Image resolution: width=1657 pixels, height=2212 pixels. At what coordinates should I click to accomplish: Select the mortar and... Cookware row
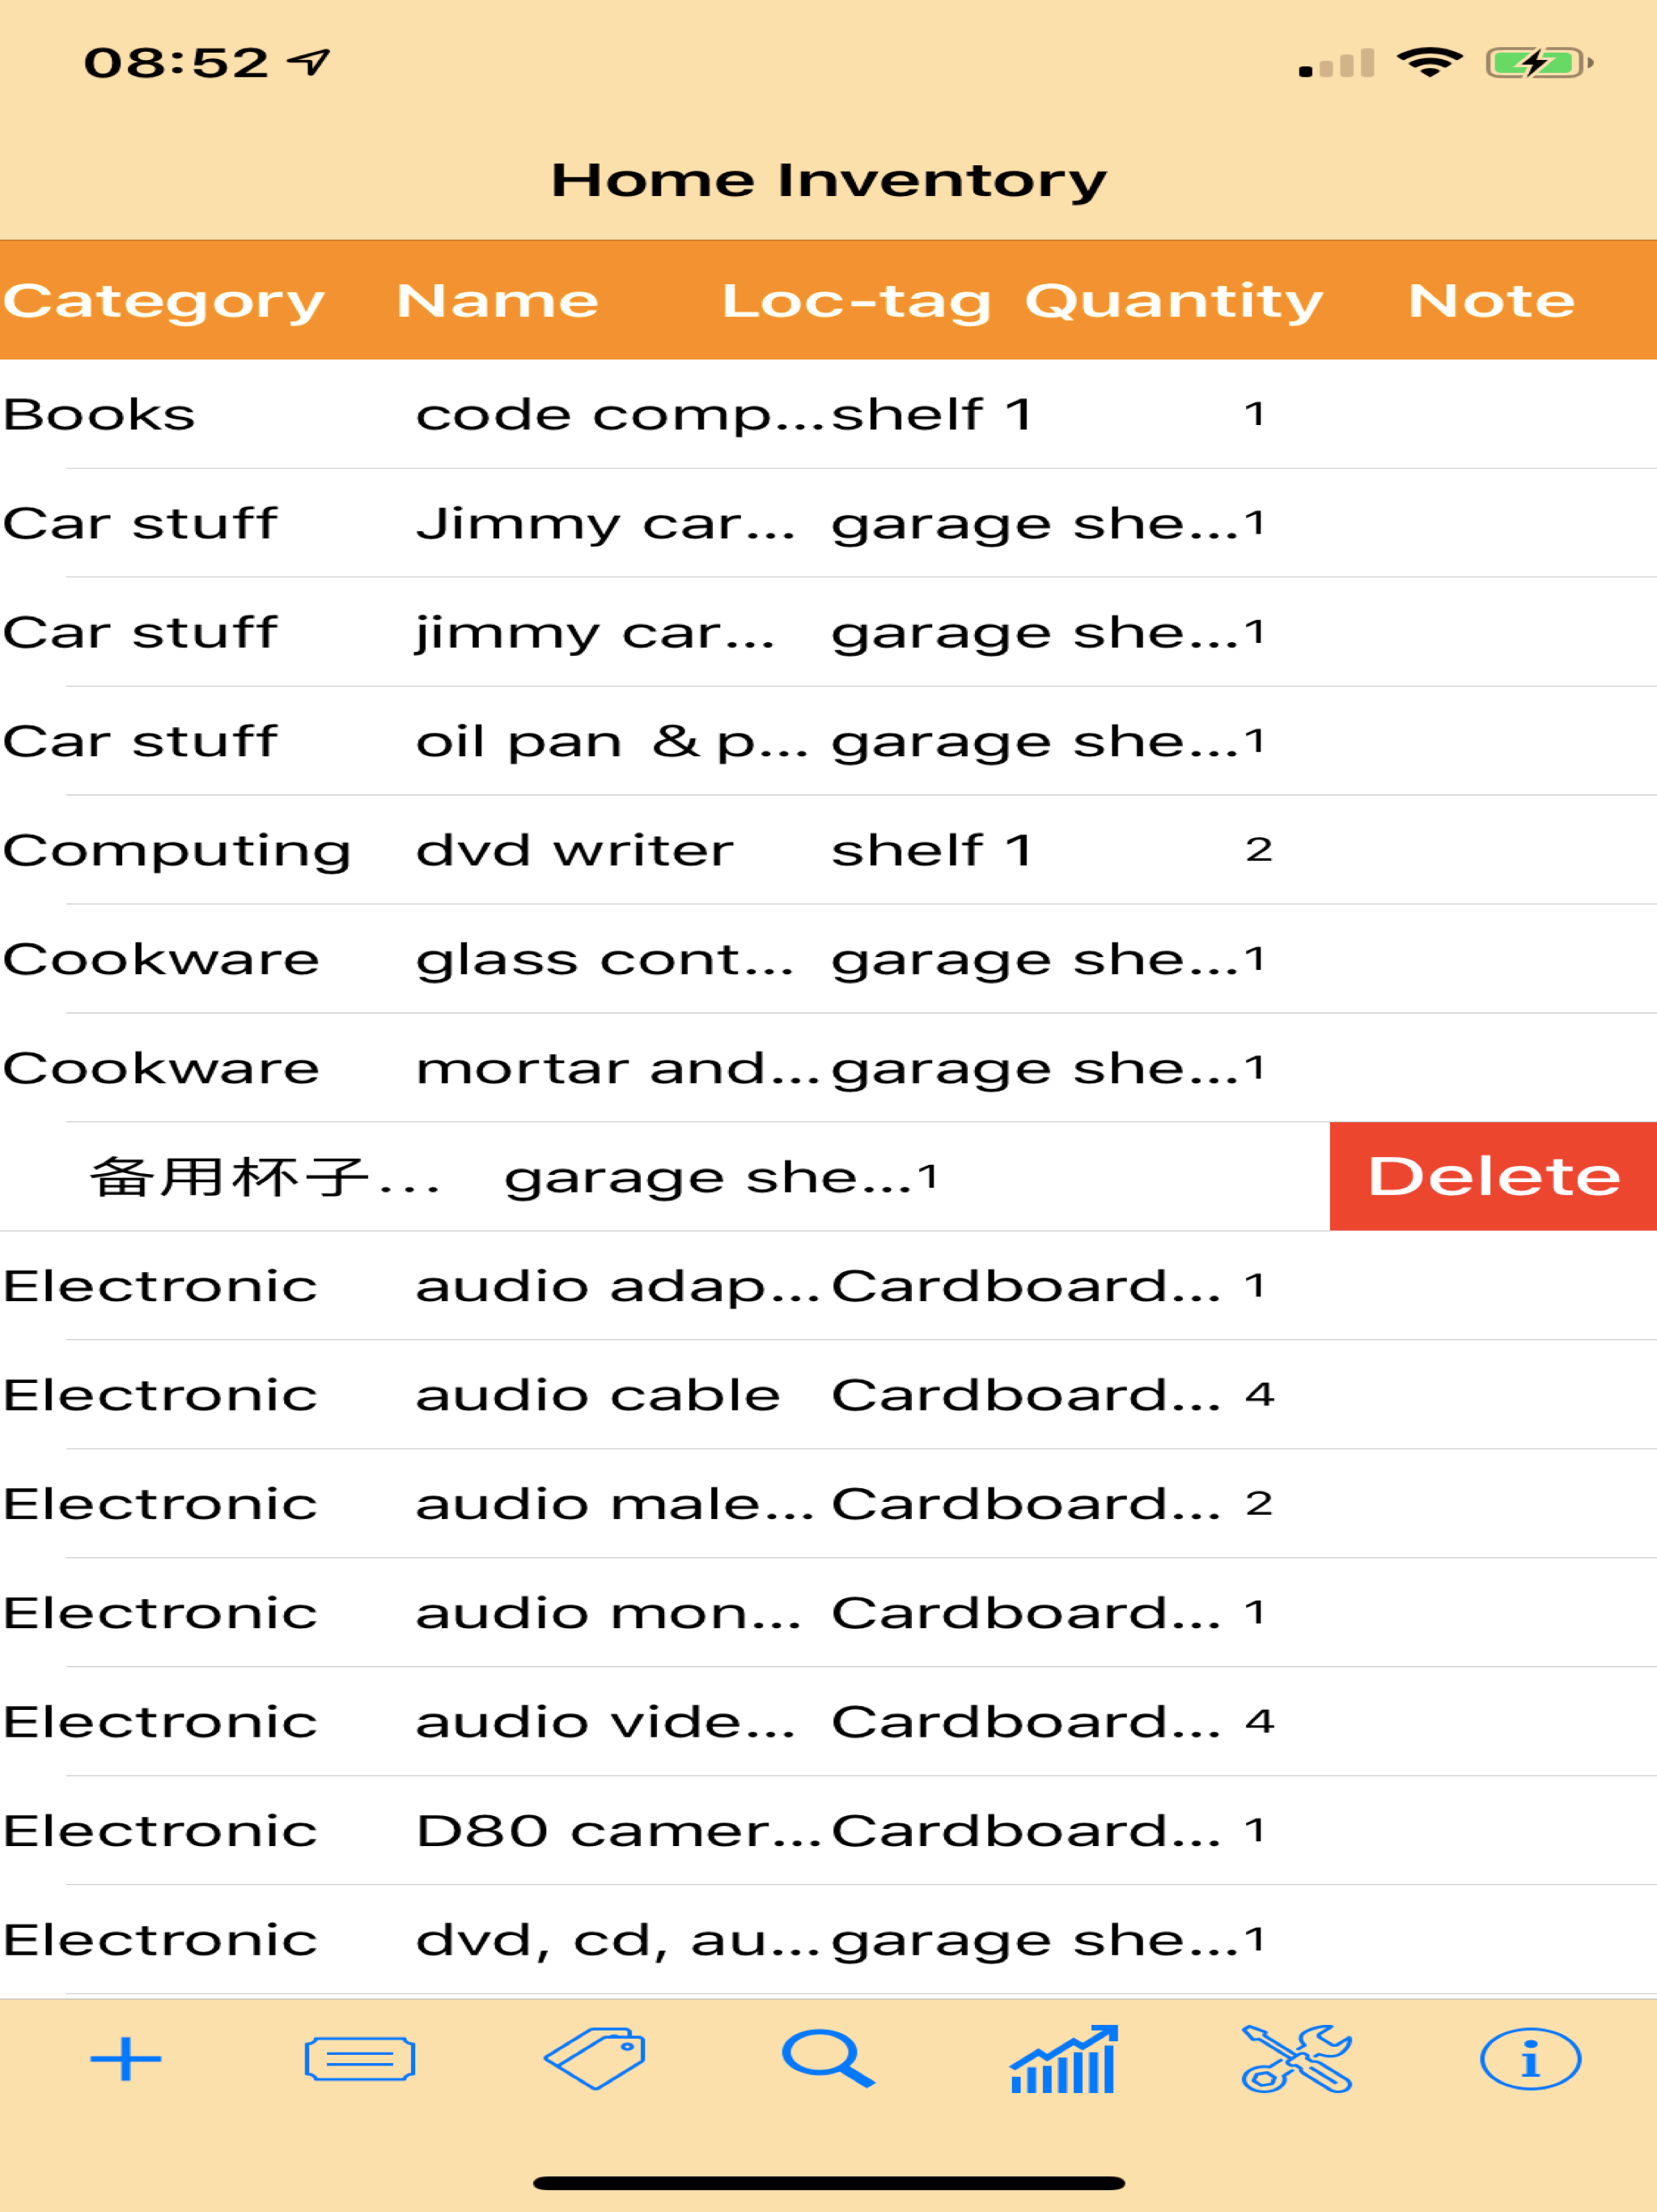click(828, 1068)
